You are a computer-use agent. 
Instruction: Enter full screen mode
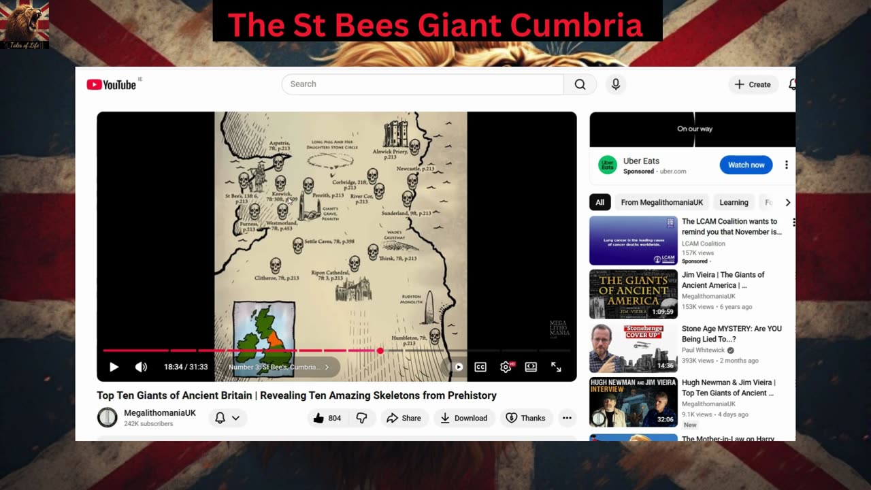coord(556,367)
